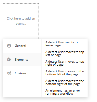97x102 pixels.
Task: Click the General category person icon
Action: click(9, 46)
